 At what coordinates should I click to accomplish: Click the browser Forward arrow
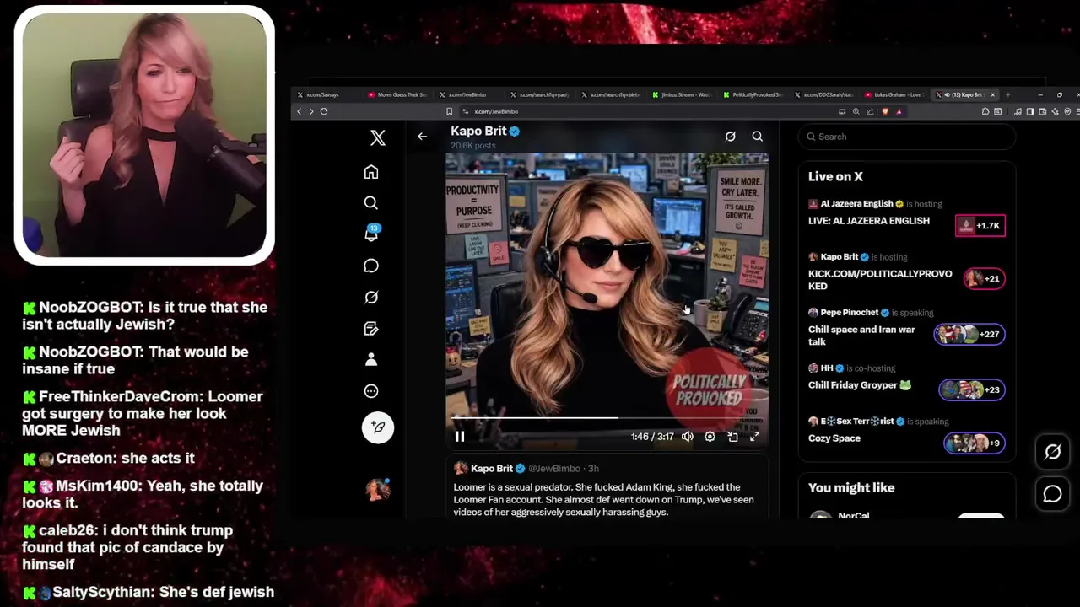310,111
